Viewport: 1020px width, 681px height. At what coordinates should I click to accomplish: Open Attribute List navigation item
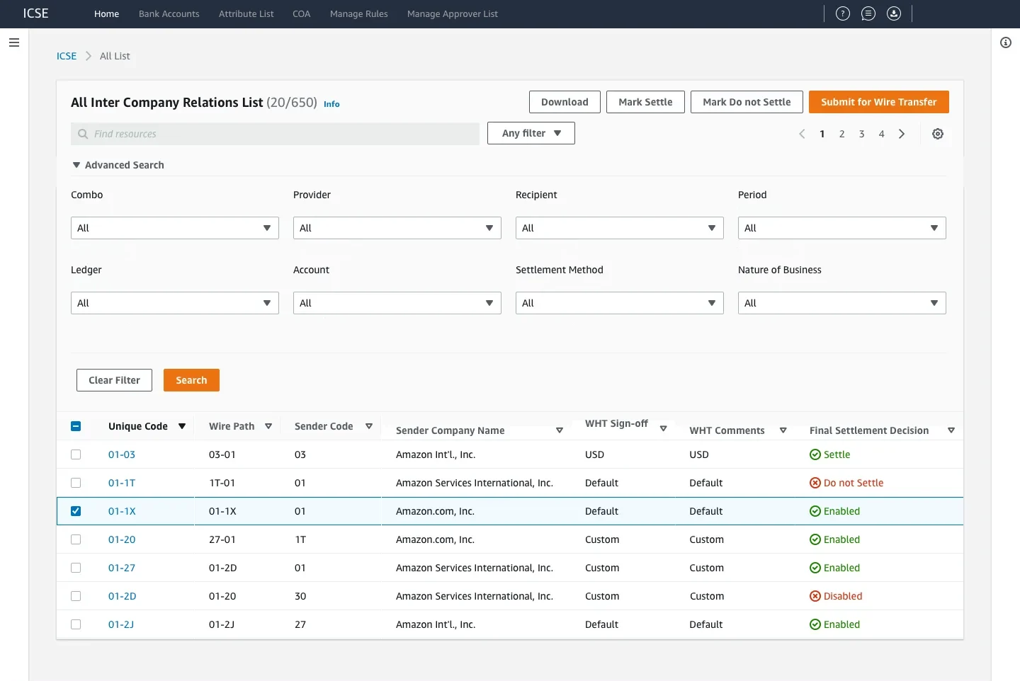coord(246,13)
